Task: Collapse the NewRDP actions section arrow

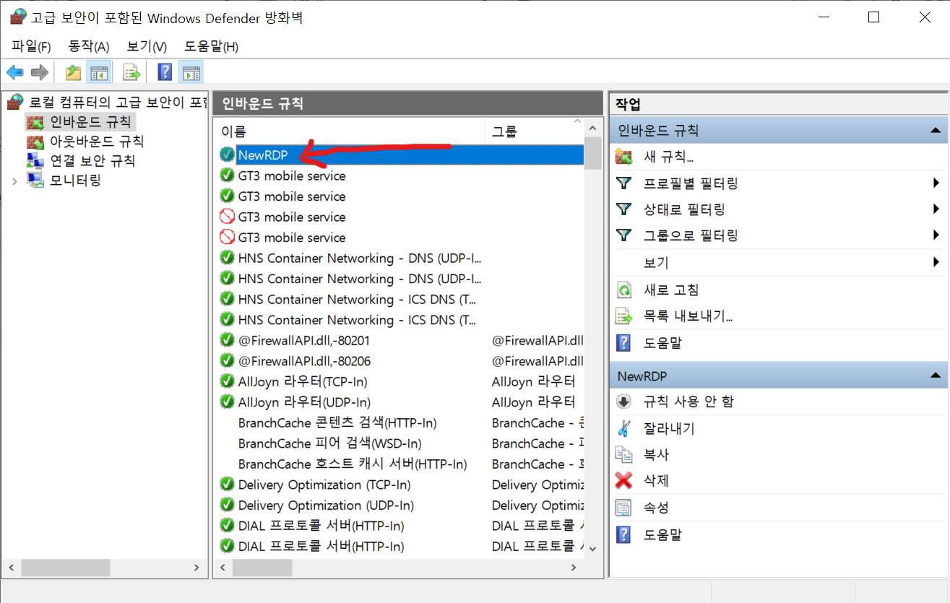Action: (935, 376)
